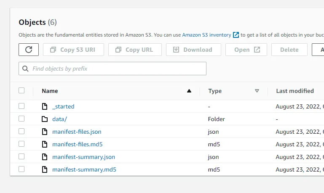Viewport: 324px width, 193px height.
Task: Toggle the select-all checkbox in the header
Action: point(21,90)
